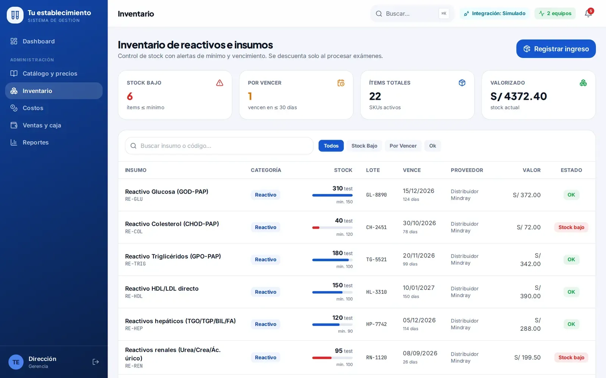Click value S/ 372.00

527,195
